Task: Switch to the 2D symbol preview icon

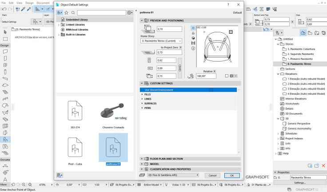Action: 193,28
